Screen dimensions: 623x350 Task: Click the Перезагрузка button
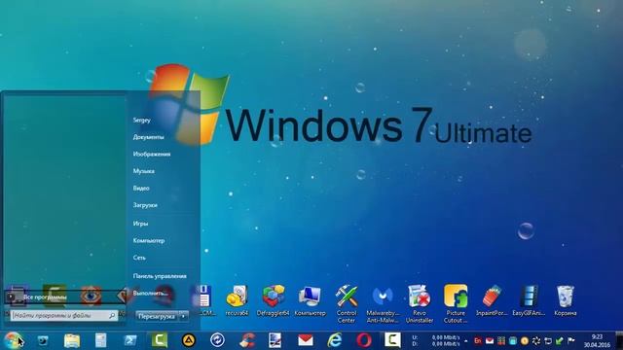tap(157, 317)
